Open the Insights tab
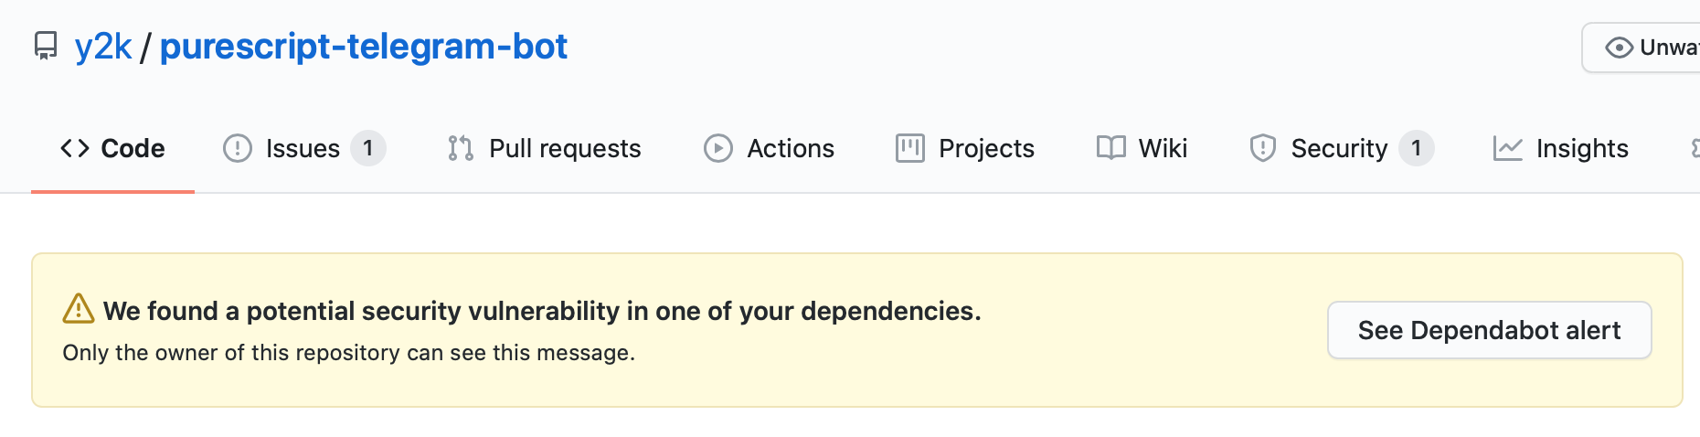Image resolution: width=1700 pixels, height=437 pixels. (1561, 148)
